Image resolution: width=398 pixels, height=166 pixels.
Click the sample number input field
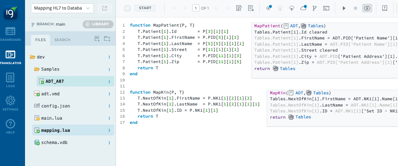point(196,8)
